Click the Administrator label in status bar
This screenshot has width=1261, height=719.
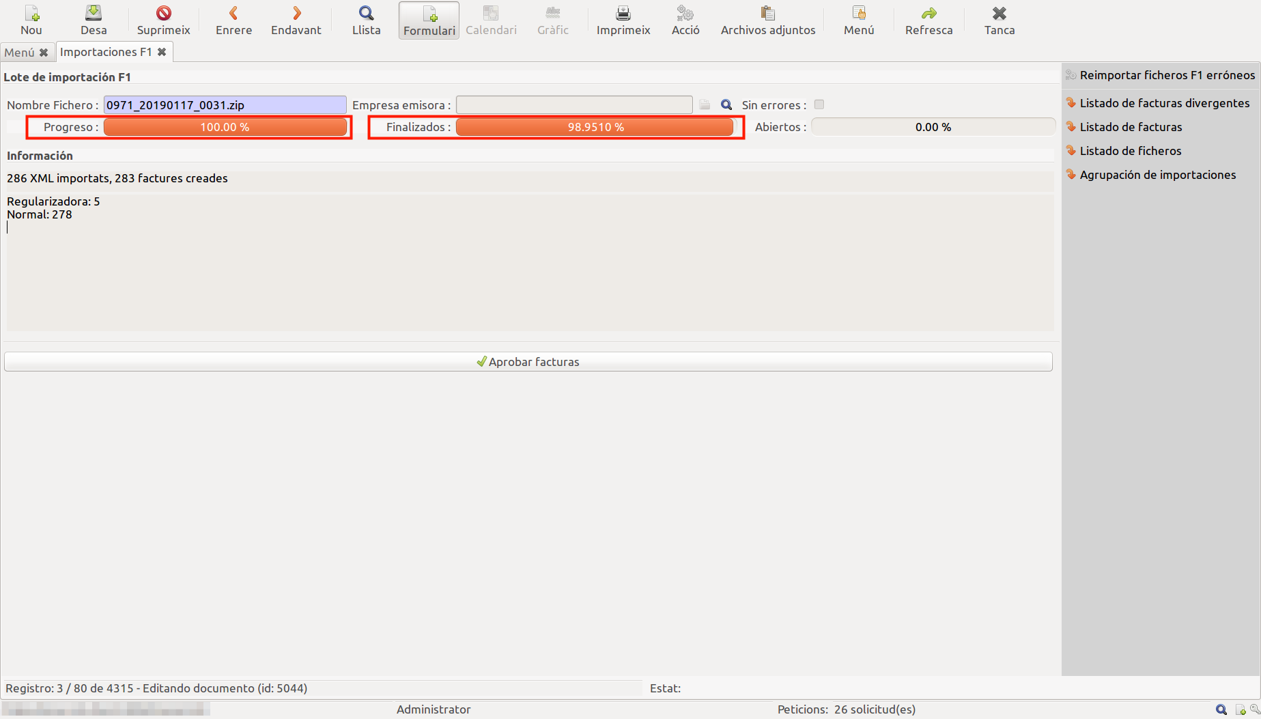tap(434, 709)
